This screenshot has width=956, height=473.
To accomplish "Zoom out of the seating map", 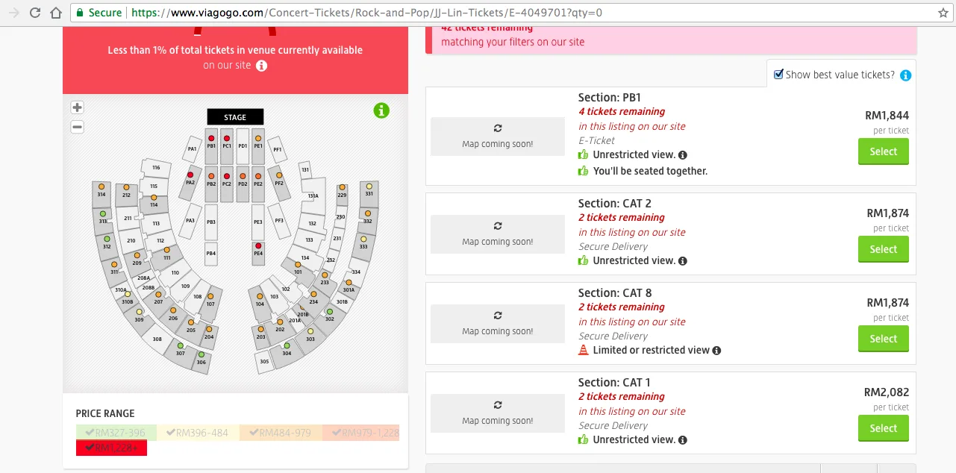I will (x=77, y=127).
